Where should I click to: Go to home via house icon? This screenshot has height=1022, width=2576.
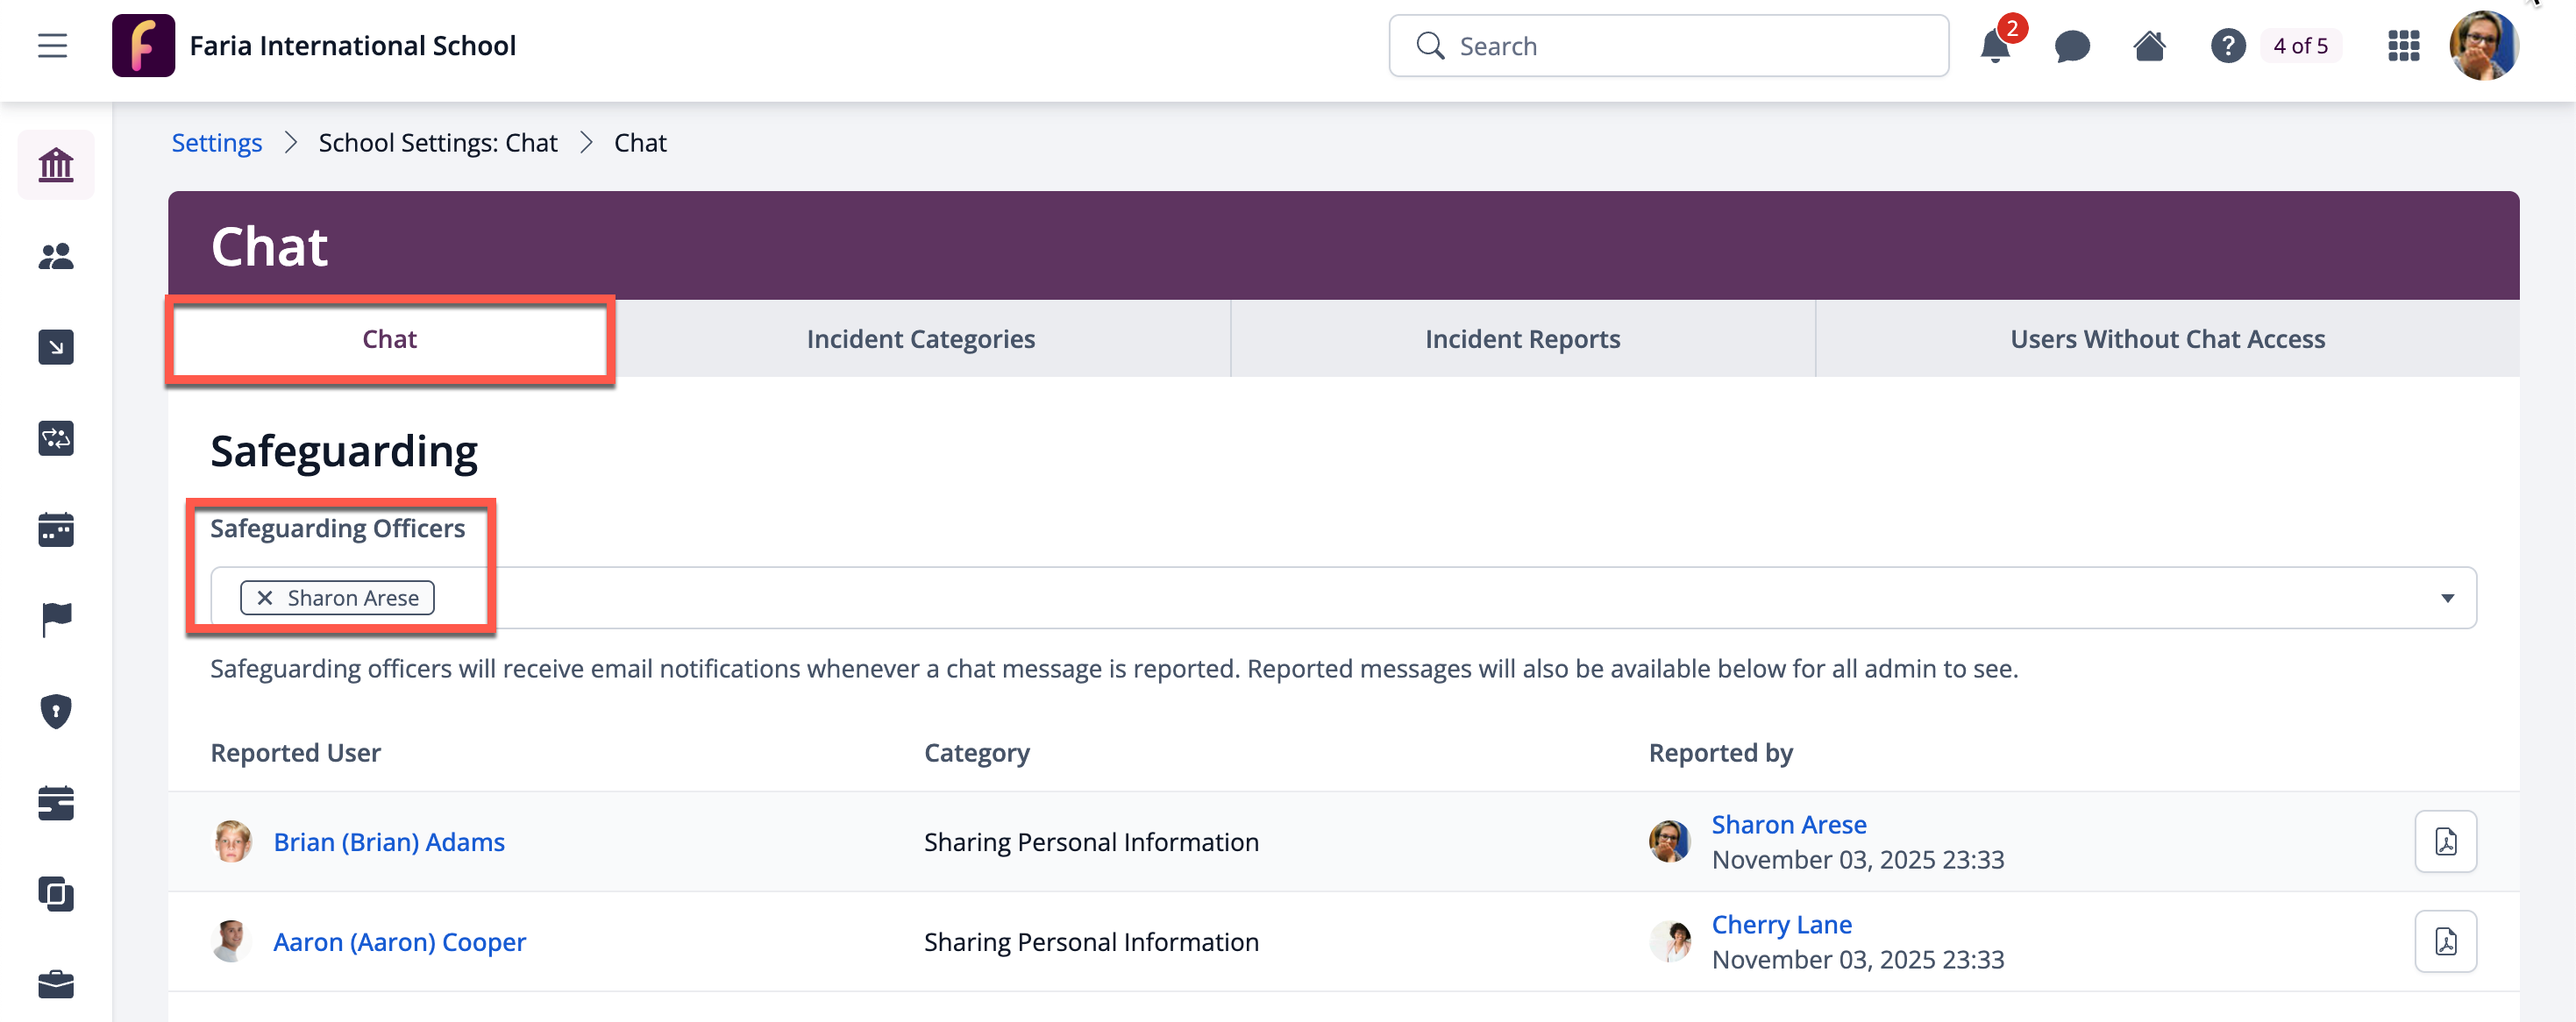pos(2149,46)
